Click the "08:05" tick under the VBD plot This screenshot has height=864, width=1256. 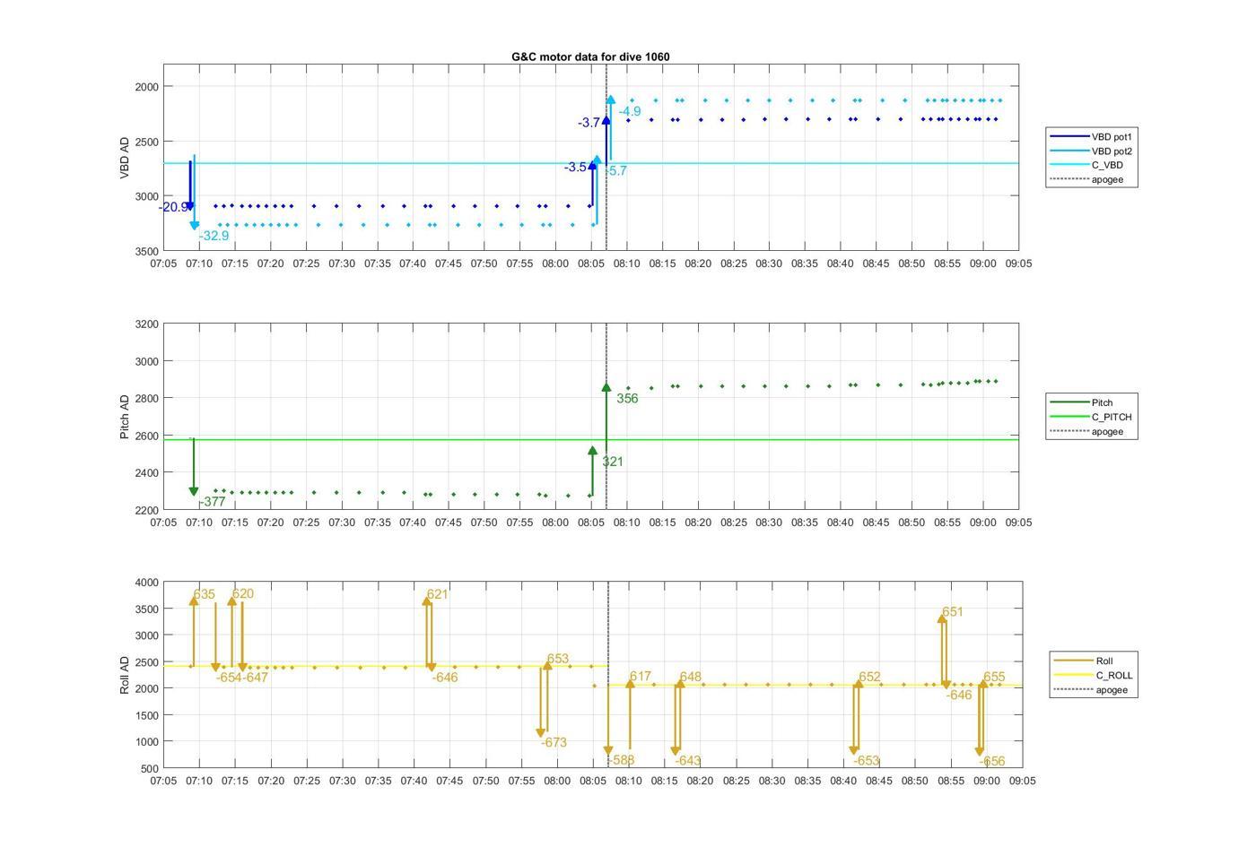591,264
